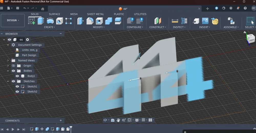Select the Extrude tool in the toolbar
Image resolution: width=256 pixels, height=133 pixels.
click(x=41, y=21)
